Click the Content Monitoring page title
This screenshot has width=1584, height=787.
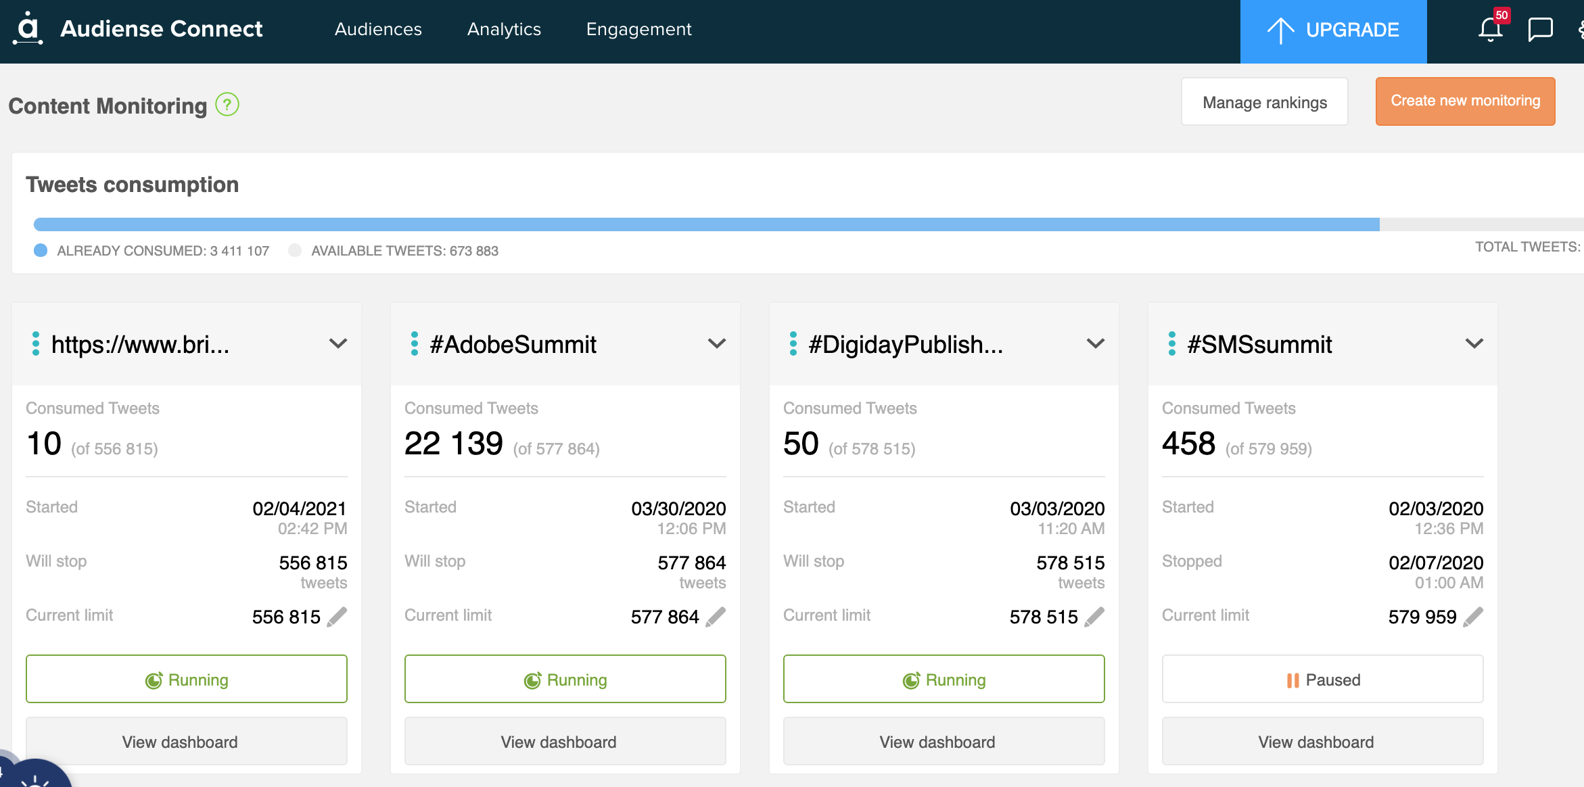[x=108, y=105]
